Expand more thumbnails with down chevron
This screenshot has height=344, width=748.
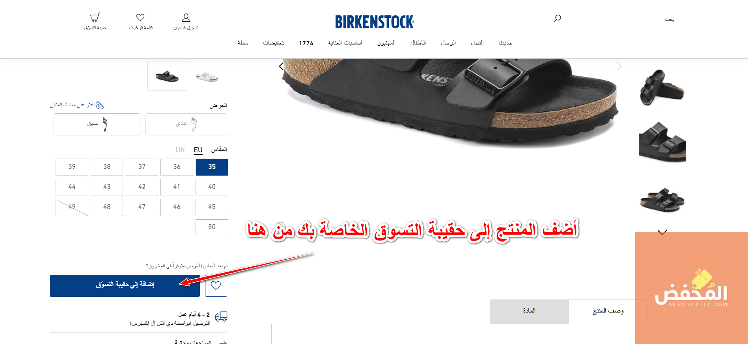662,233
